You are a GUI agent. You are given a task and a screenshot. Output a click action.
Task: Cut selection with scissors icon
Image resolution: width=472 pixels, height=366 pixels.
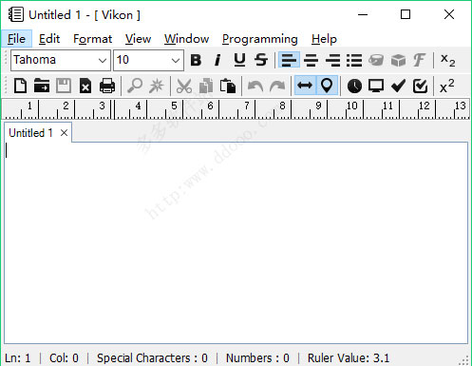click(184, 86)
